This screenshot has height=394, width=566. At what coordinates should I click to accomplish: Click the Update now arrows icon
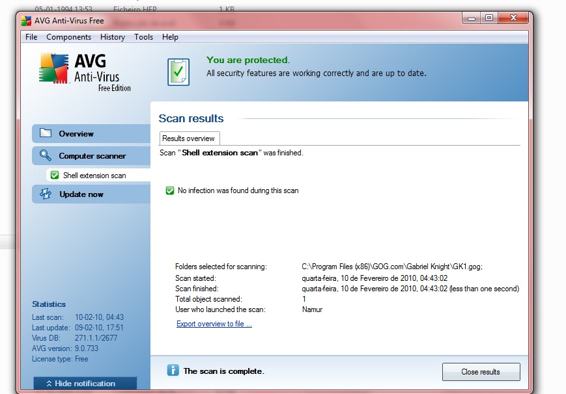(x=46, y=194)
